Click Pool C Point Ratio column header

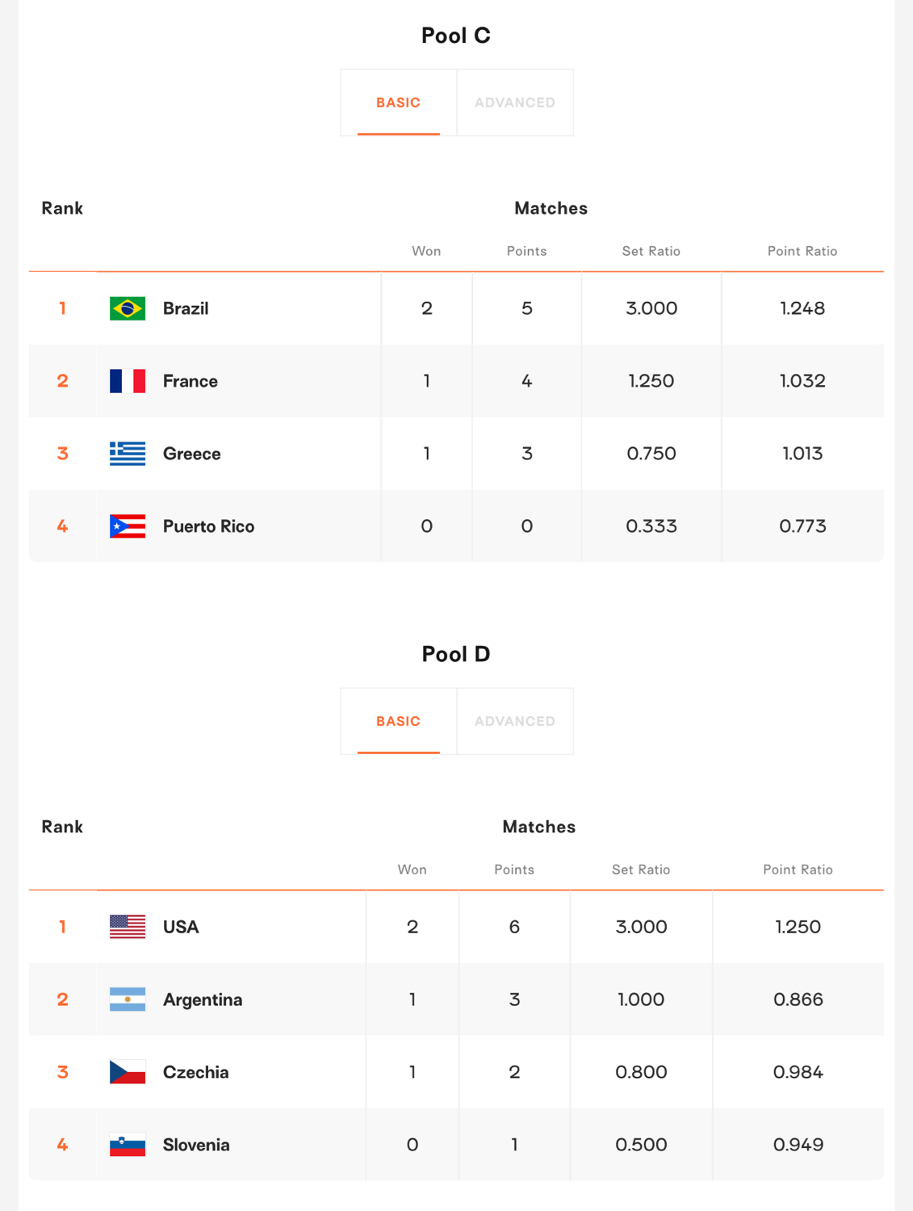(802, 251)
